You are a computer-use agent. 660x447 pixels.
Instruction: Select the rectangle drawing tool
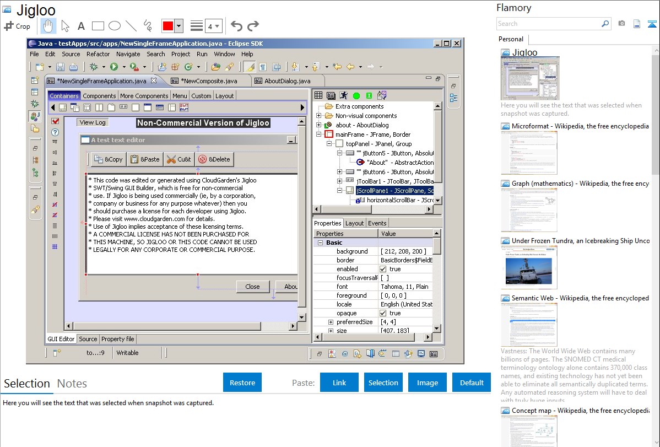(98, 26)
